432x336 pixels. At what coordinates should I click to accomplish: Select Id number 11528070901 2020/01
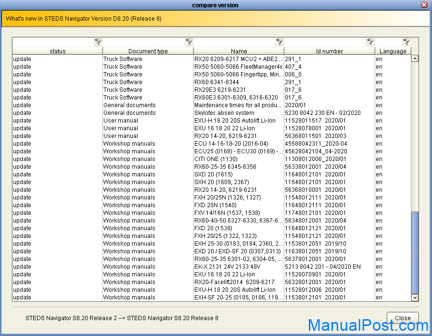click(315, 274)
